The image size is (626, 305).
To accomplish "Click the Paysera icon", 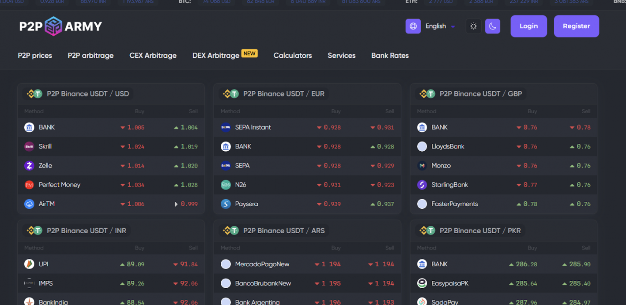I will coord(226,204).
